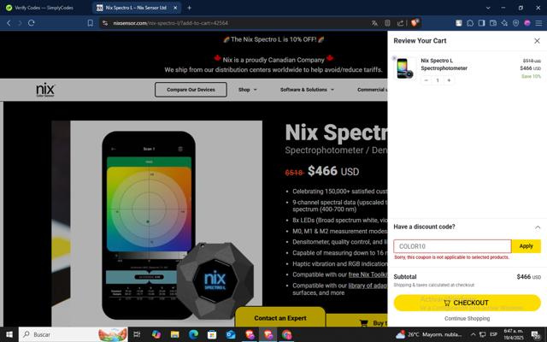Screen dimensions: 547x342
Task: Open a new browser tab
Action: 189,8
